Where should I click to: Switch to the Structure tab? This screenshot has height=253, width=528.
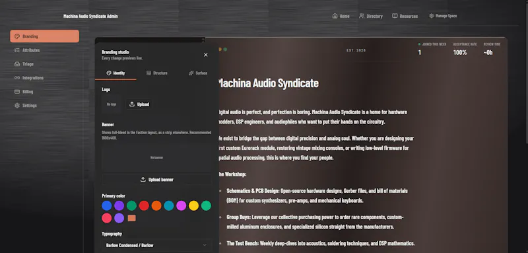coord(156,73)
